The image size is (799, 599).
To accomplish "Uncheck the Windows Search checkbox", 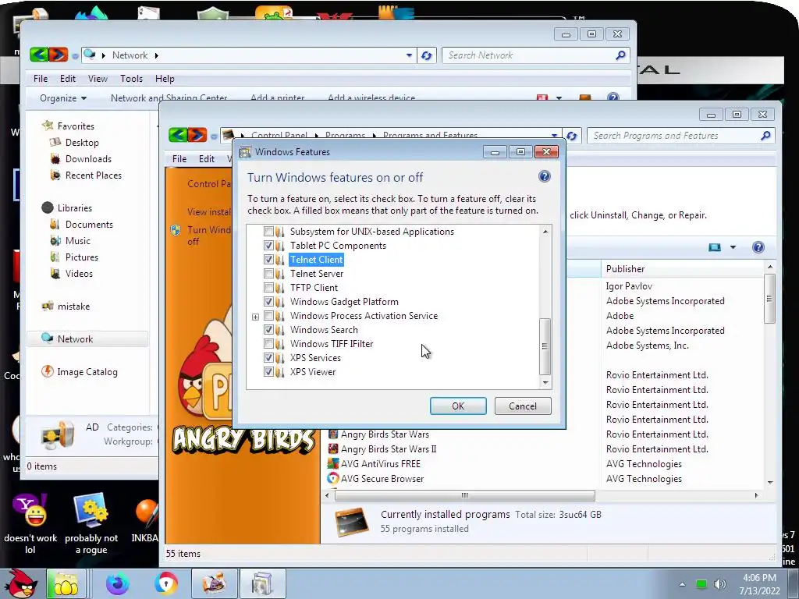I will click(268, 330).
